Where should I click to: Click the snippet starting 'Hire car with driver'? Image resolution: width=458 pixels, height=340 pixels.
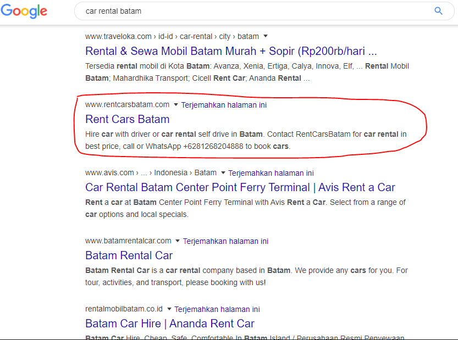point(246,140)
